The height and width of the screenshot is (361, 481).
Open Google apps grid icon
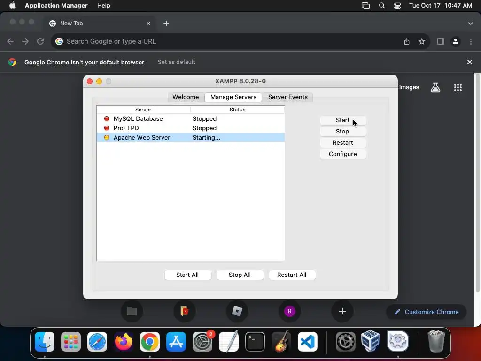click(458, 87)
